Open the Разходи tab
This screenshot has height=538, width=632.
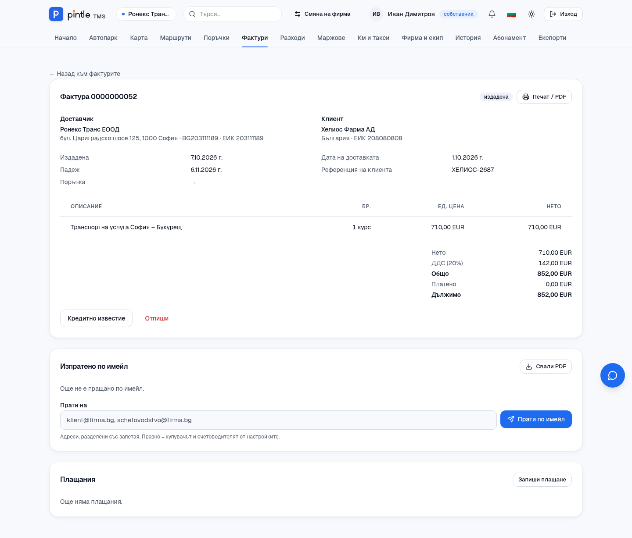click(292, 38)
